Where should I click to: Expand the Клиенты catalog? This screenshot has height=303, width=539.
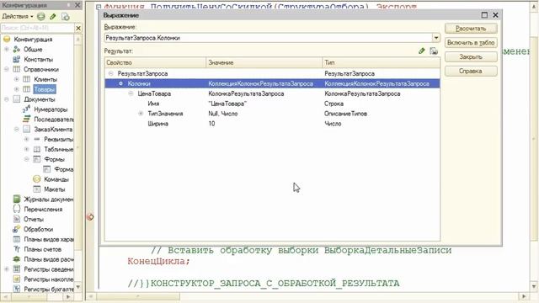17,79
